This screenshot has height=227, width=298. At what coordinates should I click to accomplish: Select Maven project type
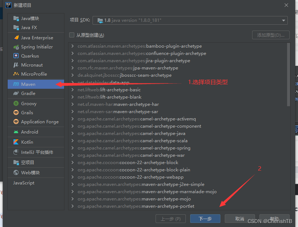click(x=36, y=84)
